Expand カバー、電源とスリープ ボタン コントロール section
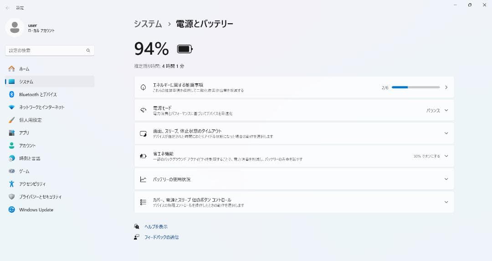Screen dimensions: 492x261 pyautogui.click(x=446, y=202)
